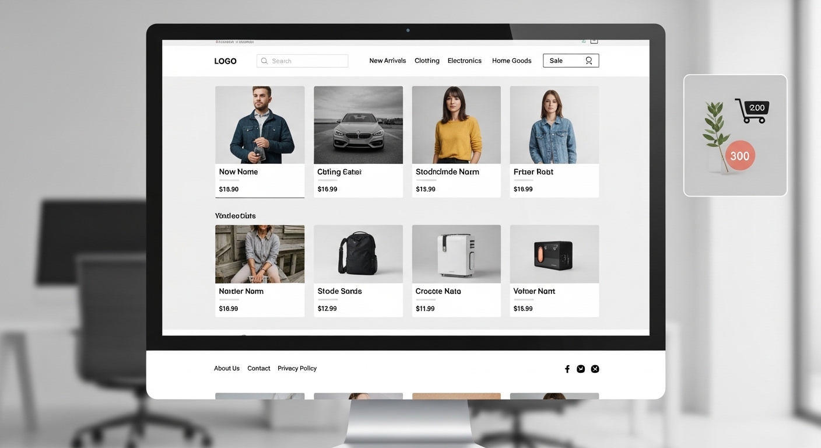The height and width of the screenshot is (448, 821).
Task: Click the Contact footer link
Action: point(258,368)
